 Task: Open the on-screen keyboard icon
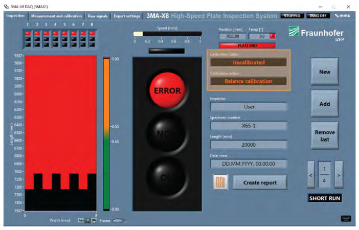point(346,219)
